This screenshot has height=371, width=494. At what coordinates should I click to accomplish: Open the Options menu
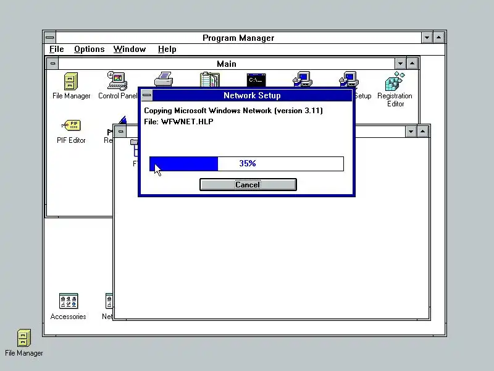tap(89, 49)
